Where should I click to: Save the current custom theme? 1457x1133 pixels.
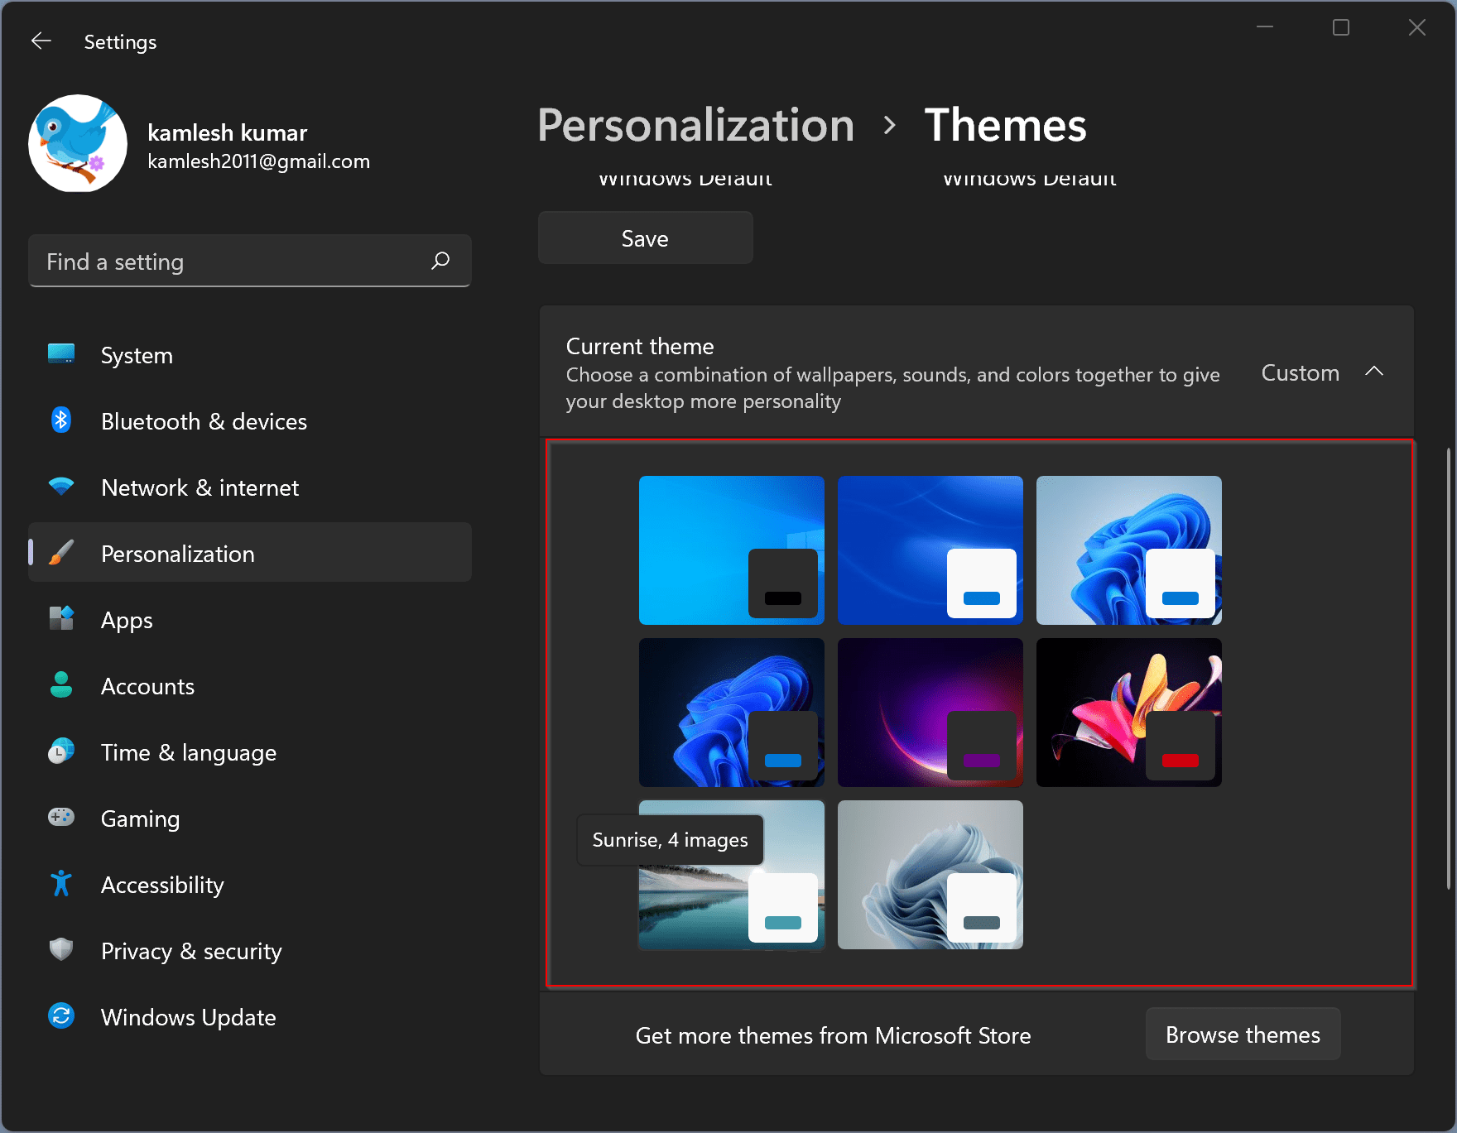(646, 238)
